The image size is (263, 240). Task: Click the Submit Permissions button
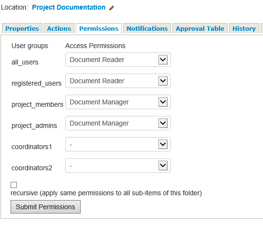46,207
